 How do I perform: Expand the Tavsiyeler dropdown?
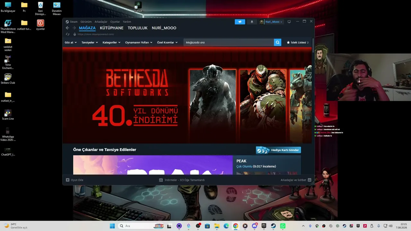[90, 42]
